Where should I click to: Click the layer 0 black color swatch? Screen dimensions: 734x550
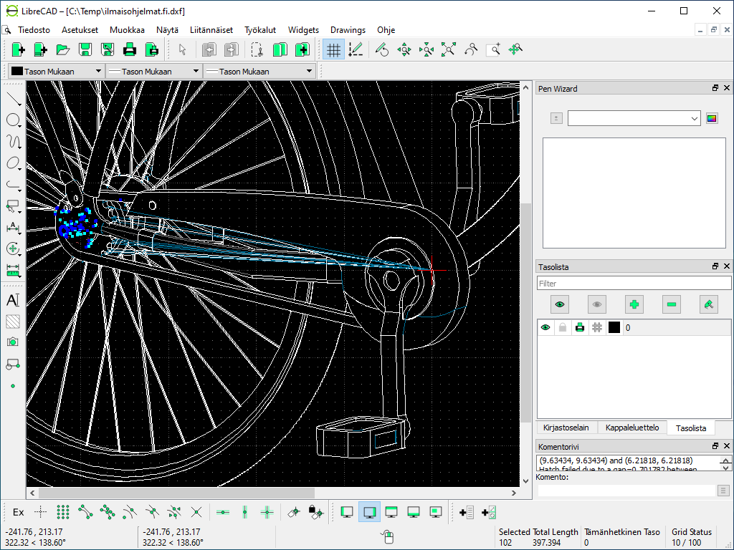[614, 328]
